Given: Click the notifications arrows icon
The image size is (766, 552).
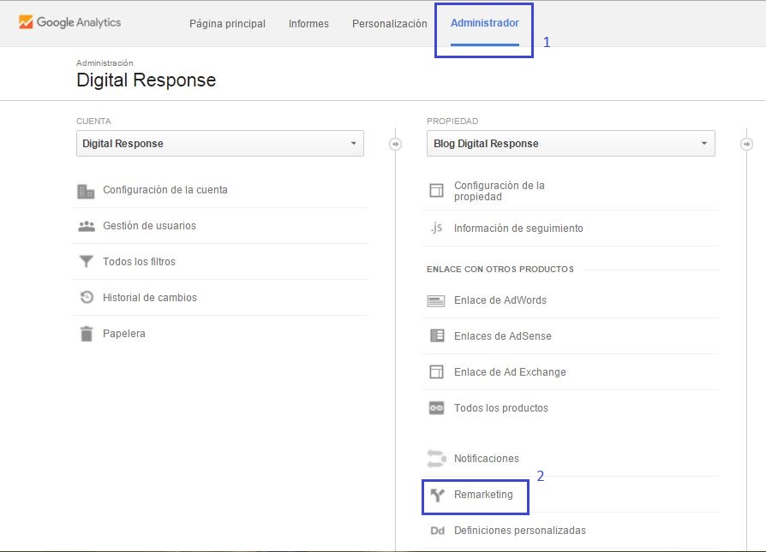Looking at the screenshot, I should point(436,459).
